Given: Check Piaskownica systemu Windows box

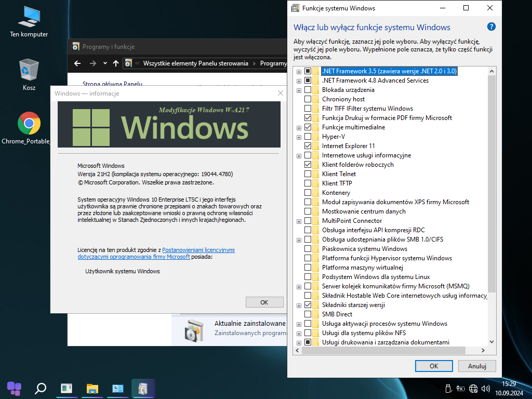Looking at the screenshot, I should coord(308,249).
